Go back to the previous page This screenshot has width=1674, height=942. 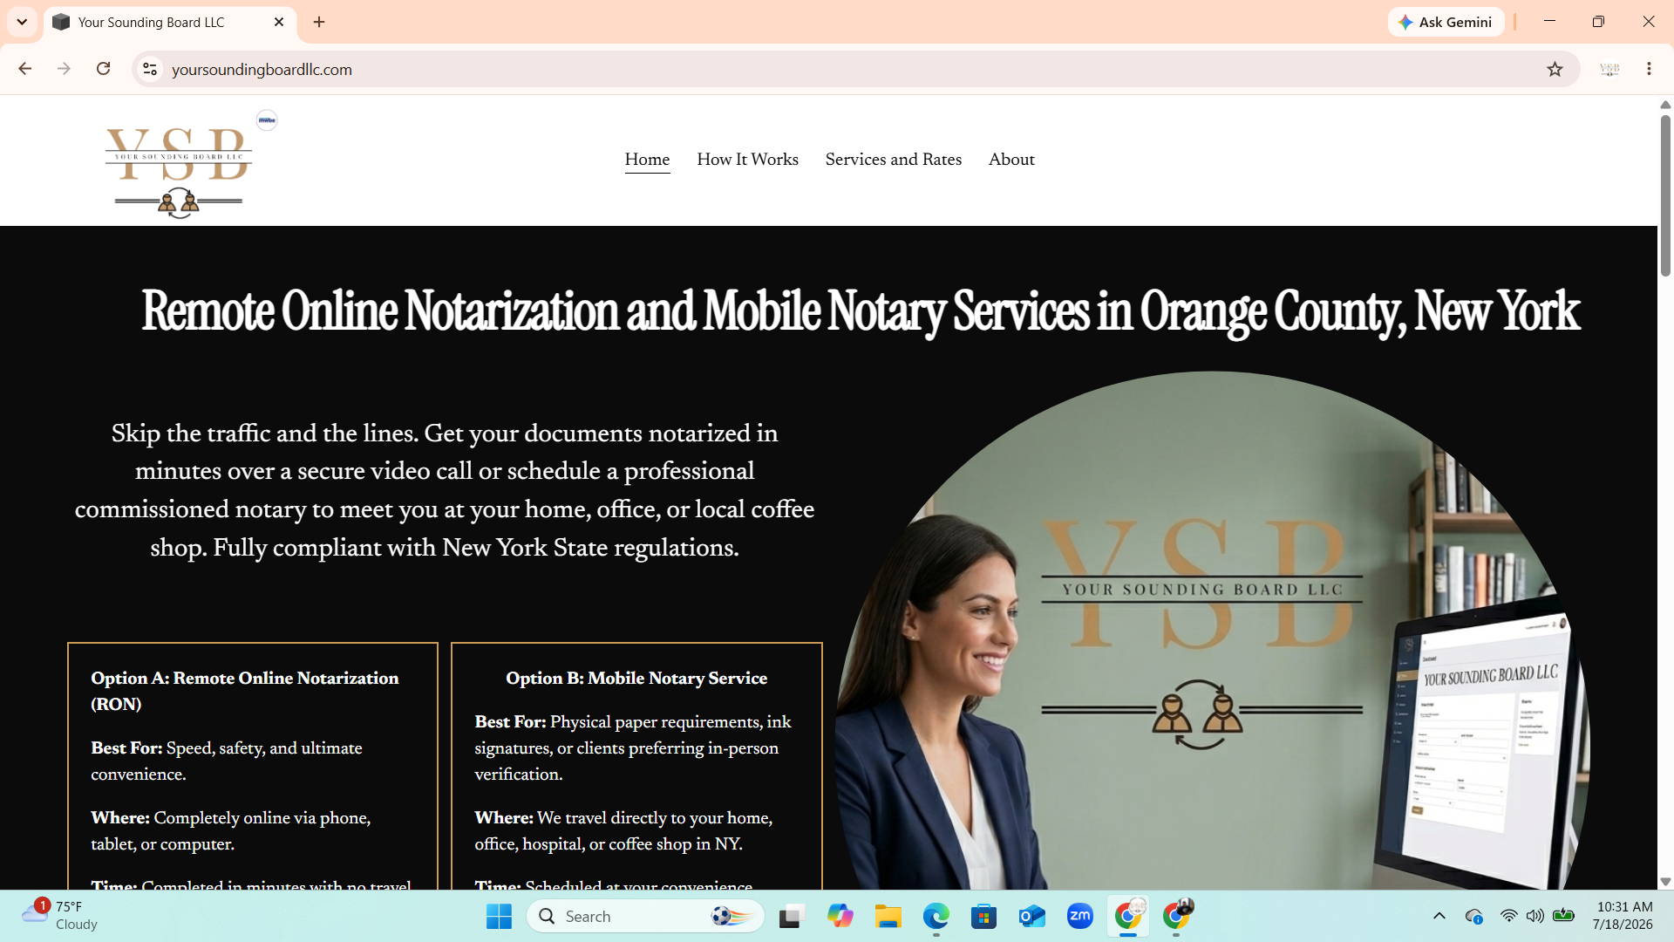[24, 69]
